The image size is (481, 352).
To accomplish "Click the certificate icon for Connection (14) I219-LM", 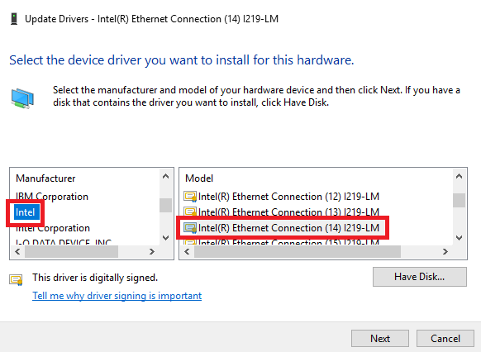I will point(190,228).
